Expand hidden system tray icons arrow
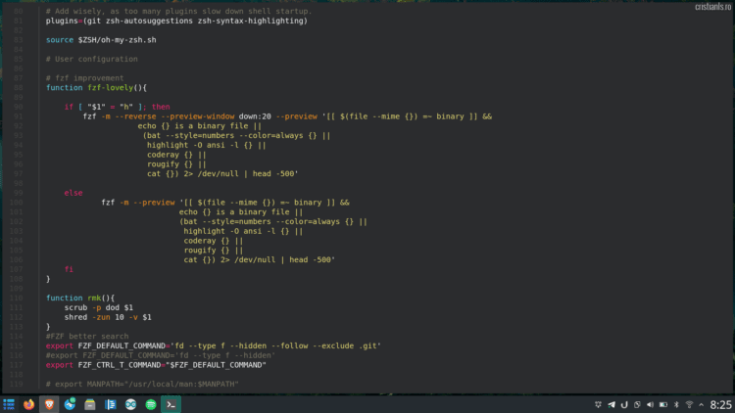 point(702,404)
